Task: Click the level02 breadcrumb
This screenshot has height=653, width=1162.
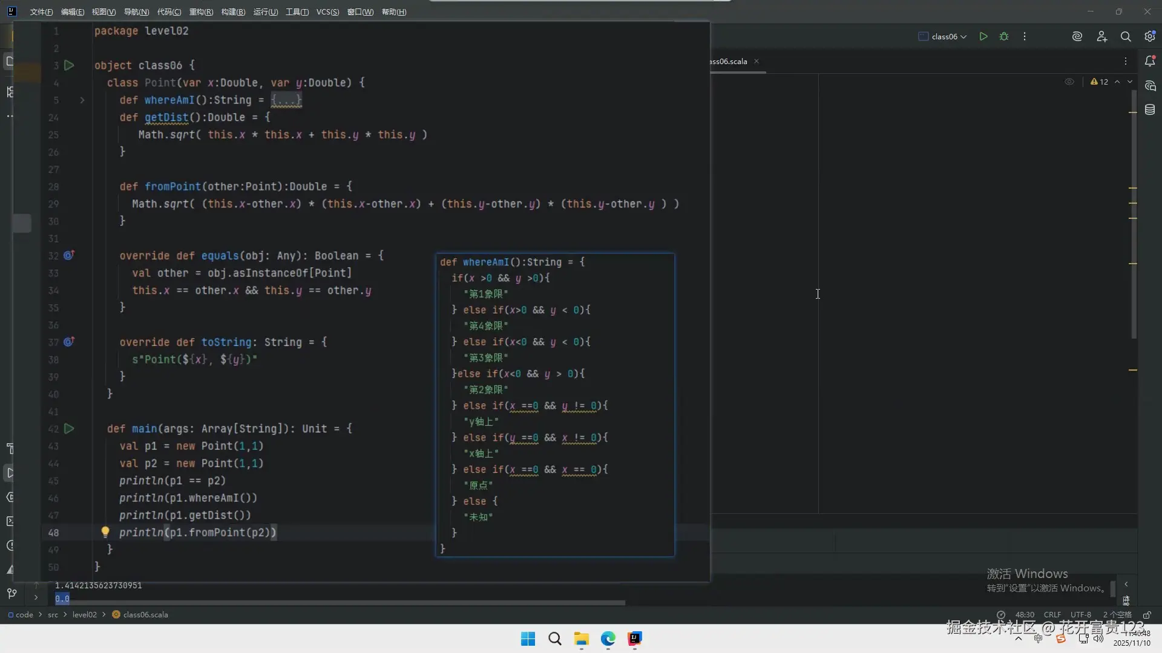Action: pos(84,615)
